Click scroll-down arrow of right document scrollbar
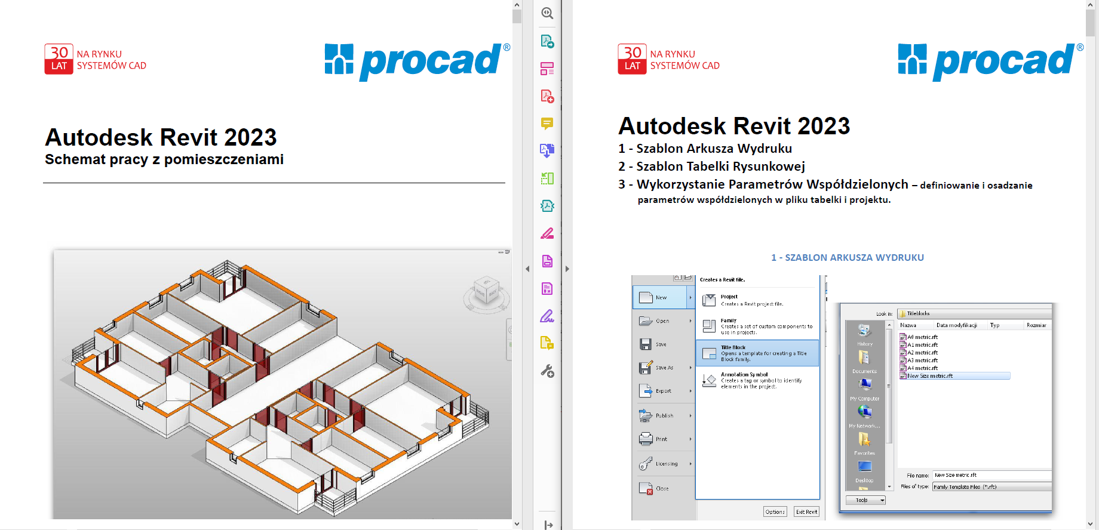The image size is (1099, 530). coord(1090,524)
